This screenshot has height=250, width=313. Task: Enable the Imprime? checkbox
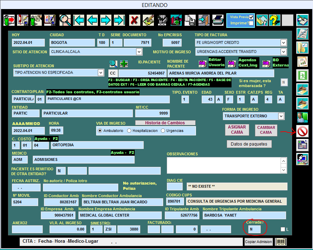click(x=251, y=23)
